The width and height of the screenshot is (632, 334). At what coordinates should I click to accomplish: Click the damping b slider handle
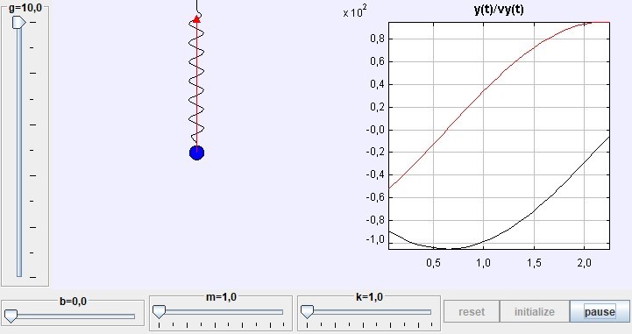point(11,316)
